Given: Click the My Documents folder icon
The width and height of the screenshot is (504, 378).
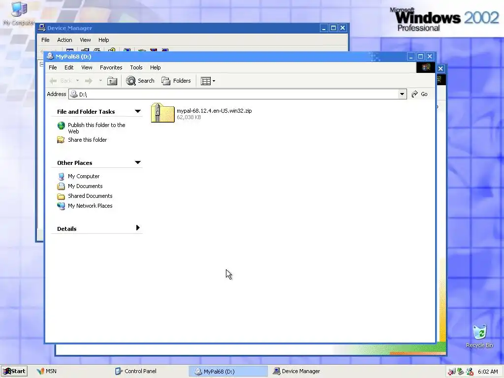Looking at the screenshot, I should 61,186.
